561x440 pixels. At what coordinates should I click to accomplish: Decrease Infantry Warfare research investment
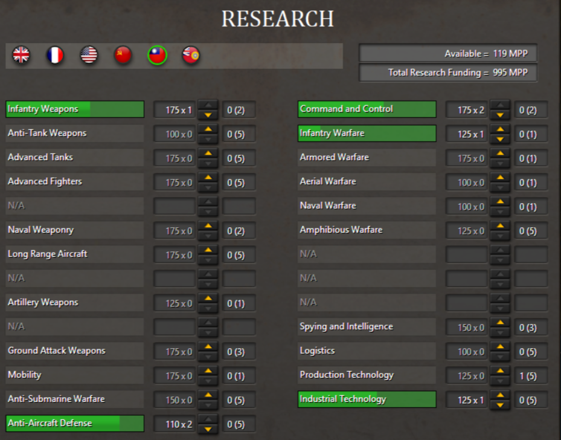(x=500, y=139)
